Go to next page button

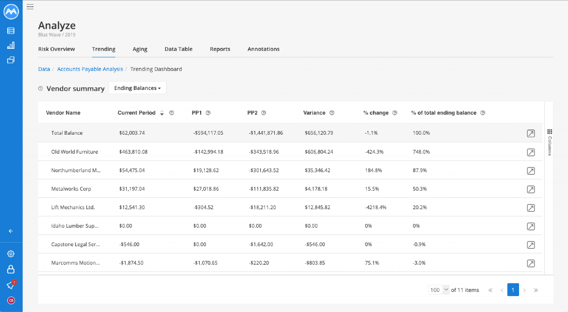coord(524,290)
